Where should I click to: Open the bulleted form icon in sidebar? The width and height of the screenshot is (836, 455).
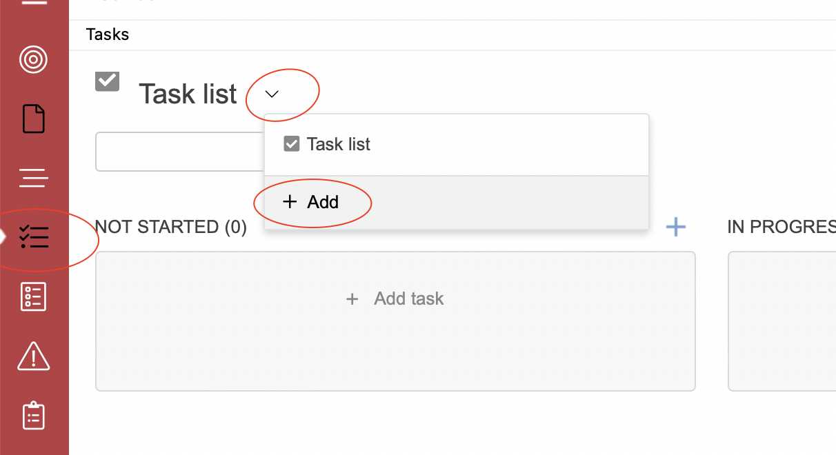pyautogui.click(x=33, y=296)
